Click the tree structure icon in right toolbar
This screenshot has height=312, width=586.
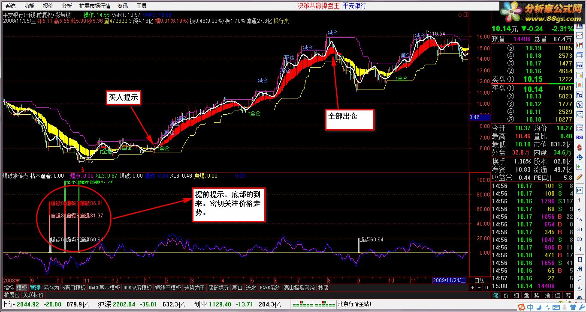(x=580, y=75)
